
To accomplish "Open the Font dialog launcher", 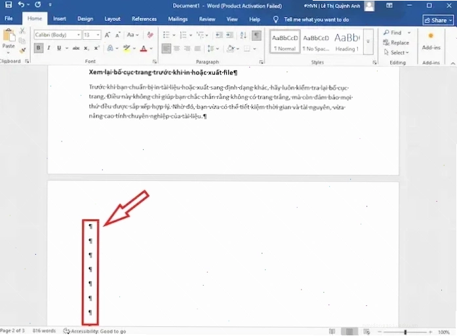I will click(x=155, y=62).
